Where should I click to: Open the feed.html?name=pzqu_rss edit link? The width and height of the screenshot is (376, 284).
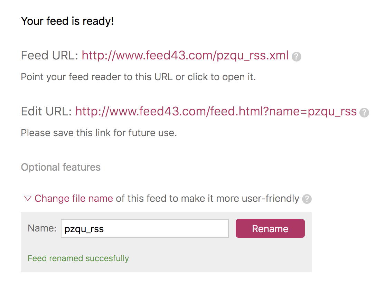point(216,111)
